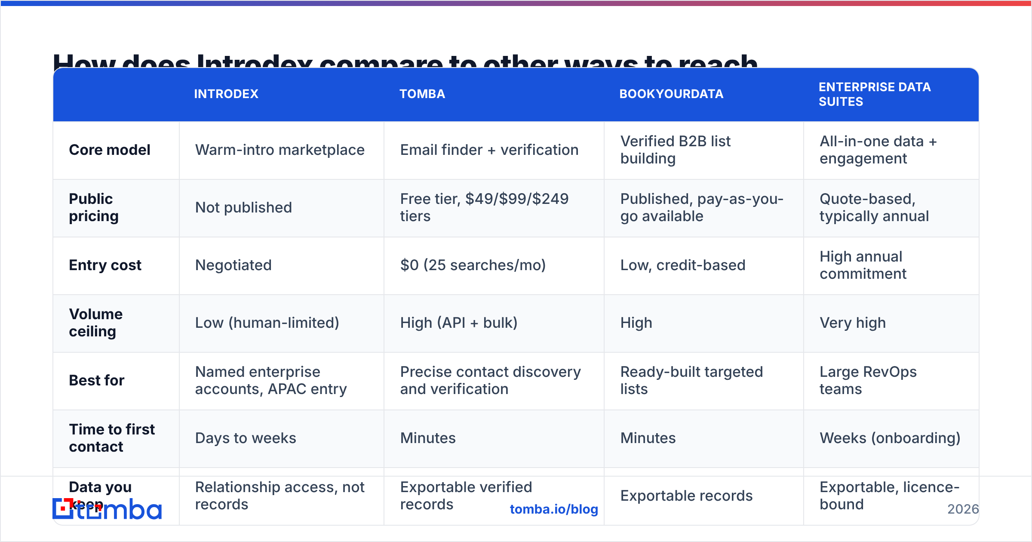Click the Tomba logo in the footer
1032x542 pixels.
[107, 509]
